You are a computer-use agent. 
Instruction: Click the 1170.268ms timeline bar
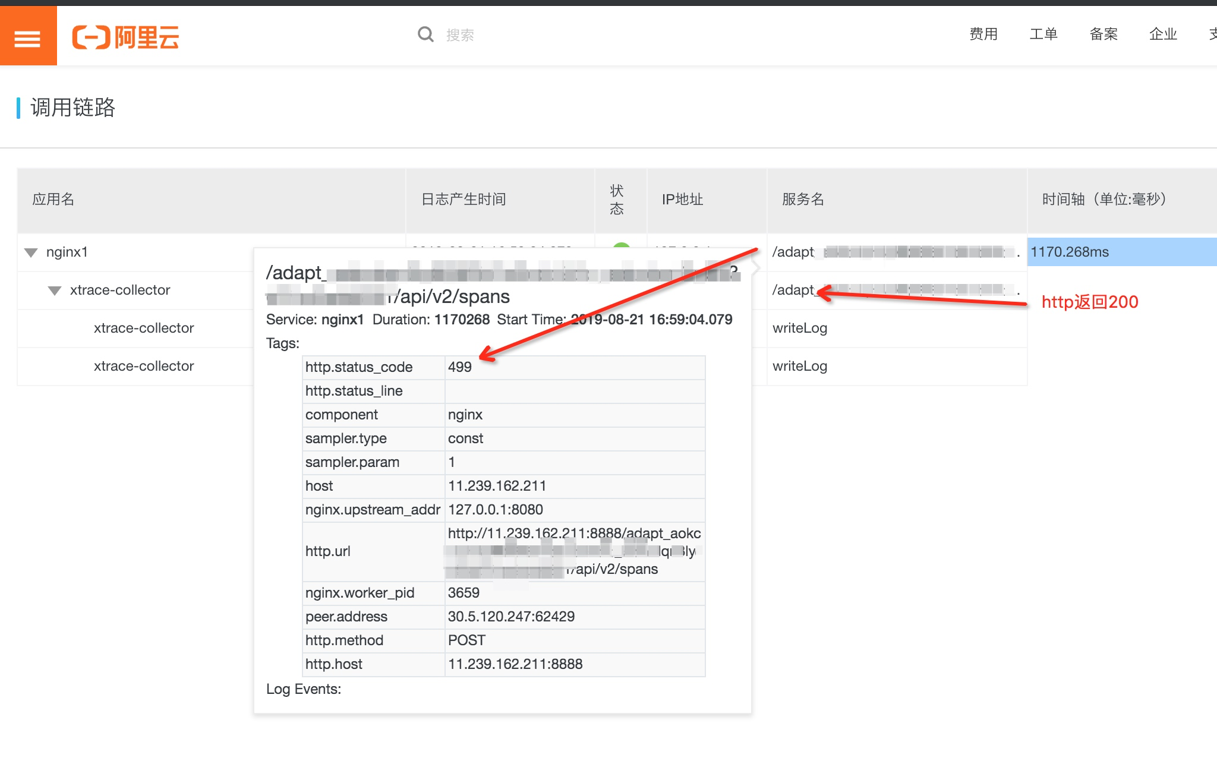(x=1122, y=252)
